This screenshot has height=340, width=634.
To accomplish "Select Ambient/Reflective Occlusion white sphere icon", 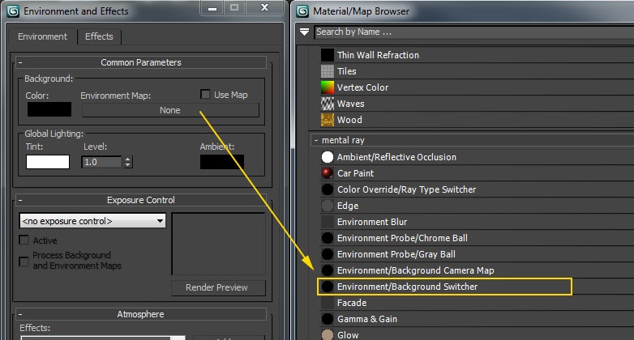I will (328, 157).
